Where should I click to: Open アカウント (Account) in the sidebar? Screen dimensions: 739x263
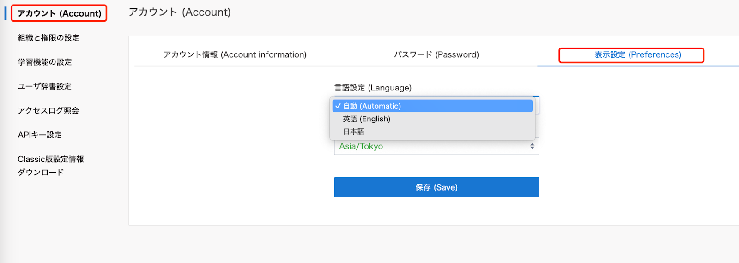click(60, 13)
